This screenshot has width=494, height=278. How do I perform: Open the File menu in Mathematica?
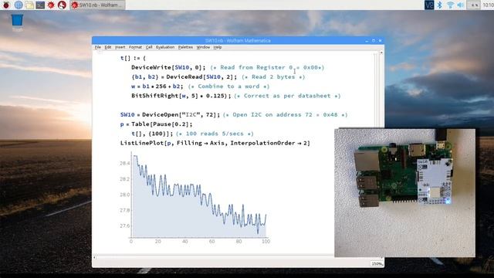[98, 47]
